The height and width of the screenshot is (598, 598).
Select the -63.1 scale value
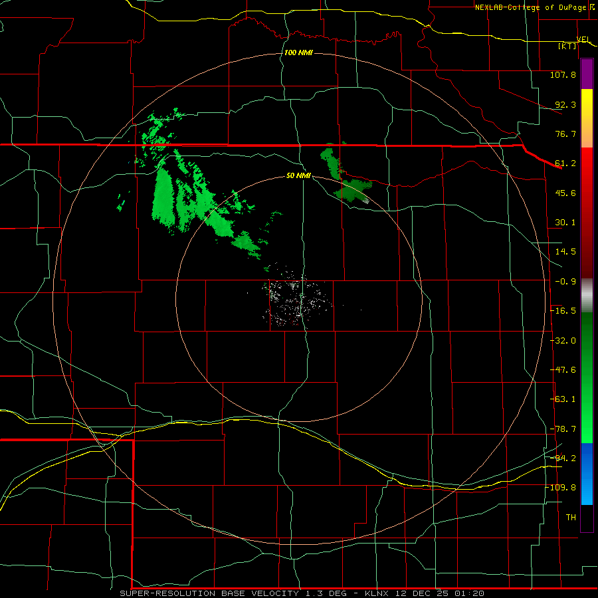pyautogui.click(x=563, y=399)
